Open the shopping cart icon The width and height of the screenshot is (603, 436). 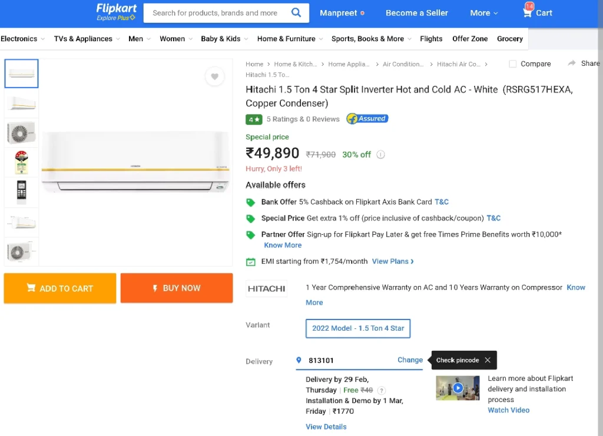[x=528, y=12]
